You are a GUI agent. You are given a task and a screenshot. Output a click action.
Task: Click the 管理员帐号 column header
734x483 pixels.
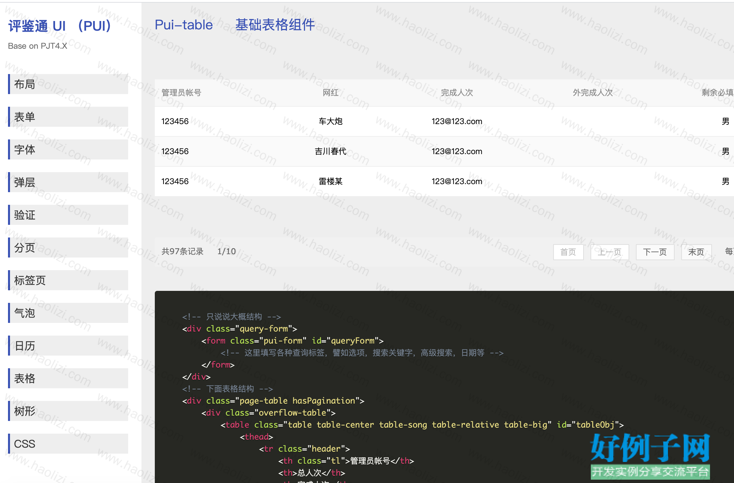[x=181, y=92]
